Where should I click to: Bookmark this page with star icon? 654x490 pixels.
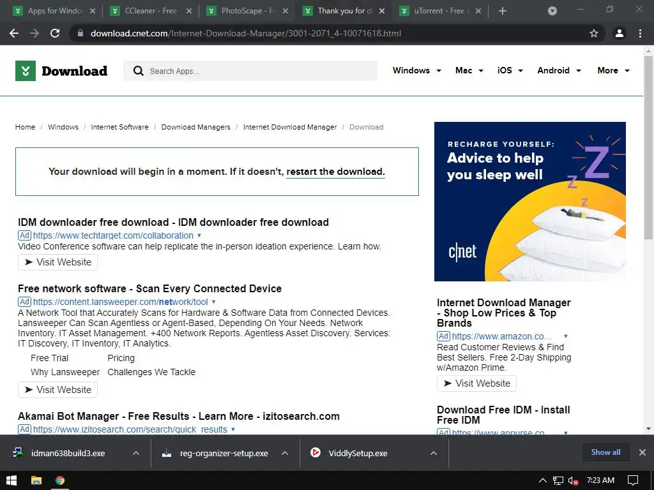coord(594,33)
